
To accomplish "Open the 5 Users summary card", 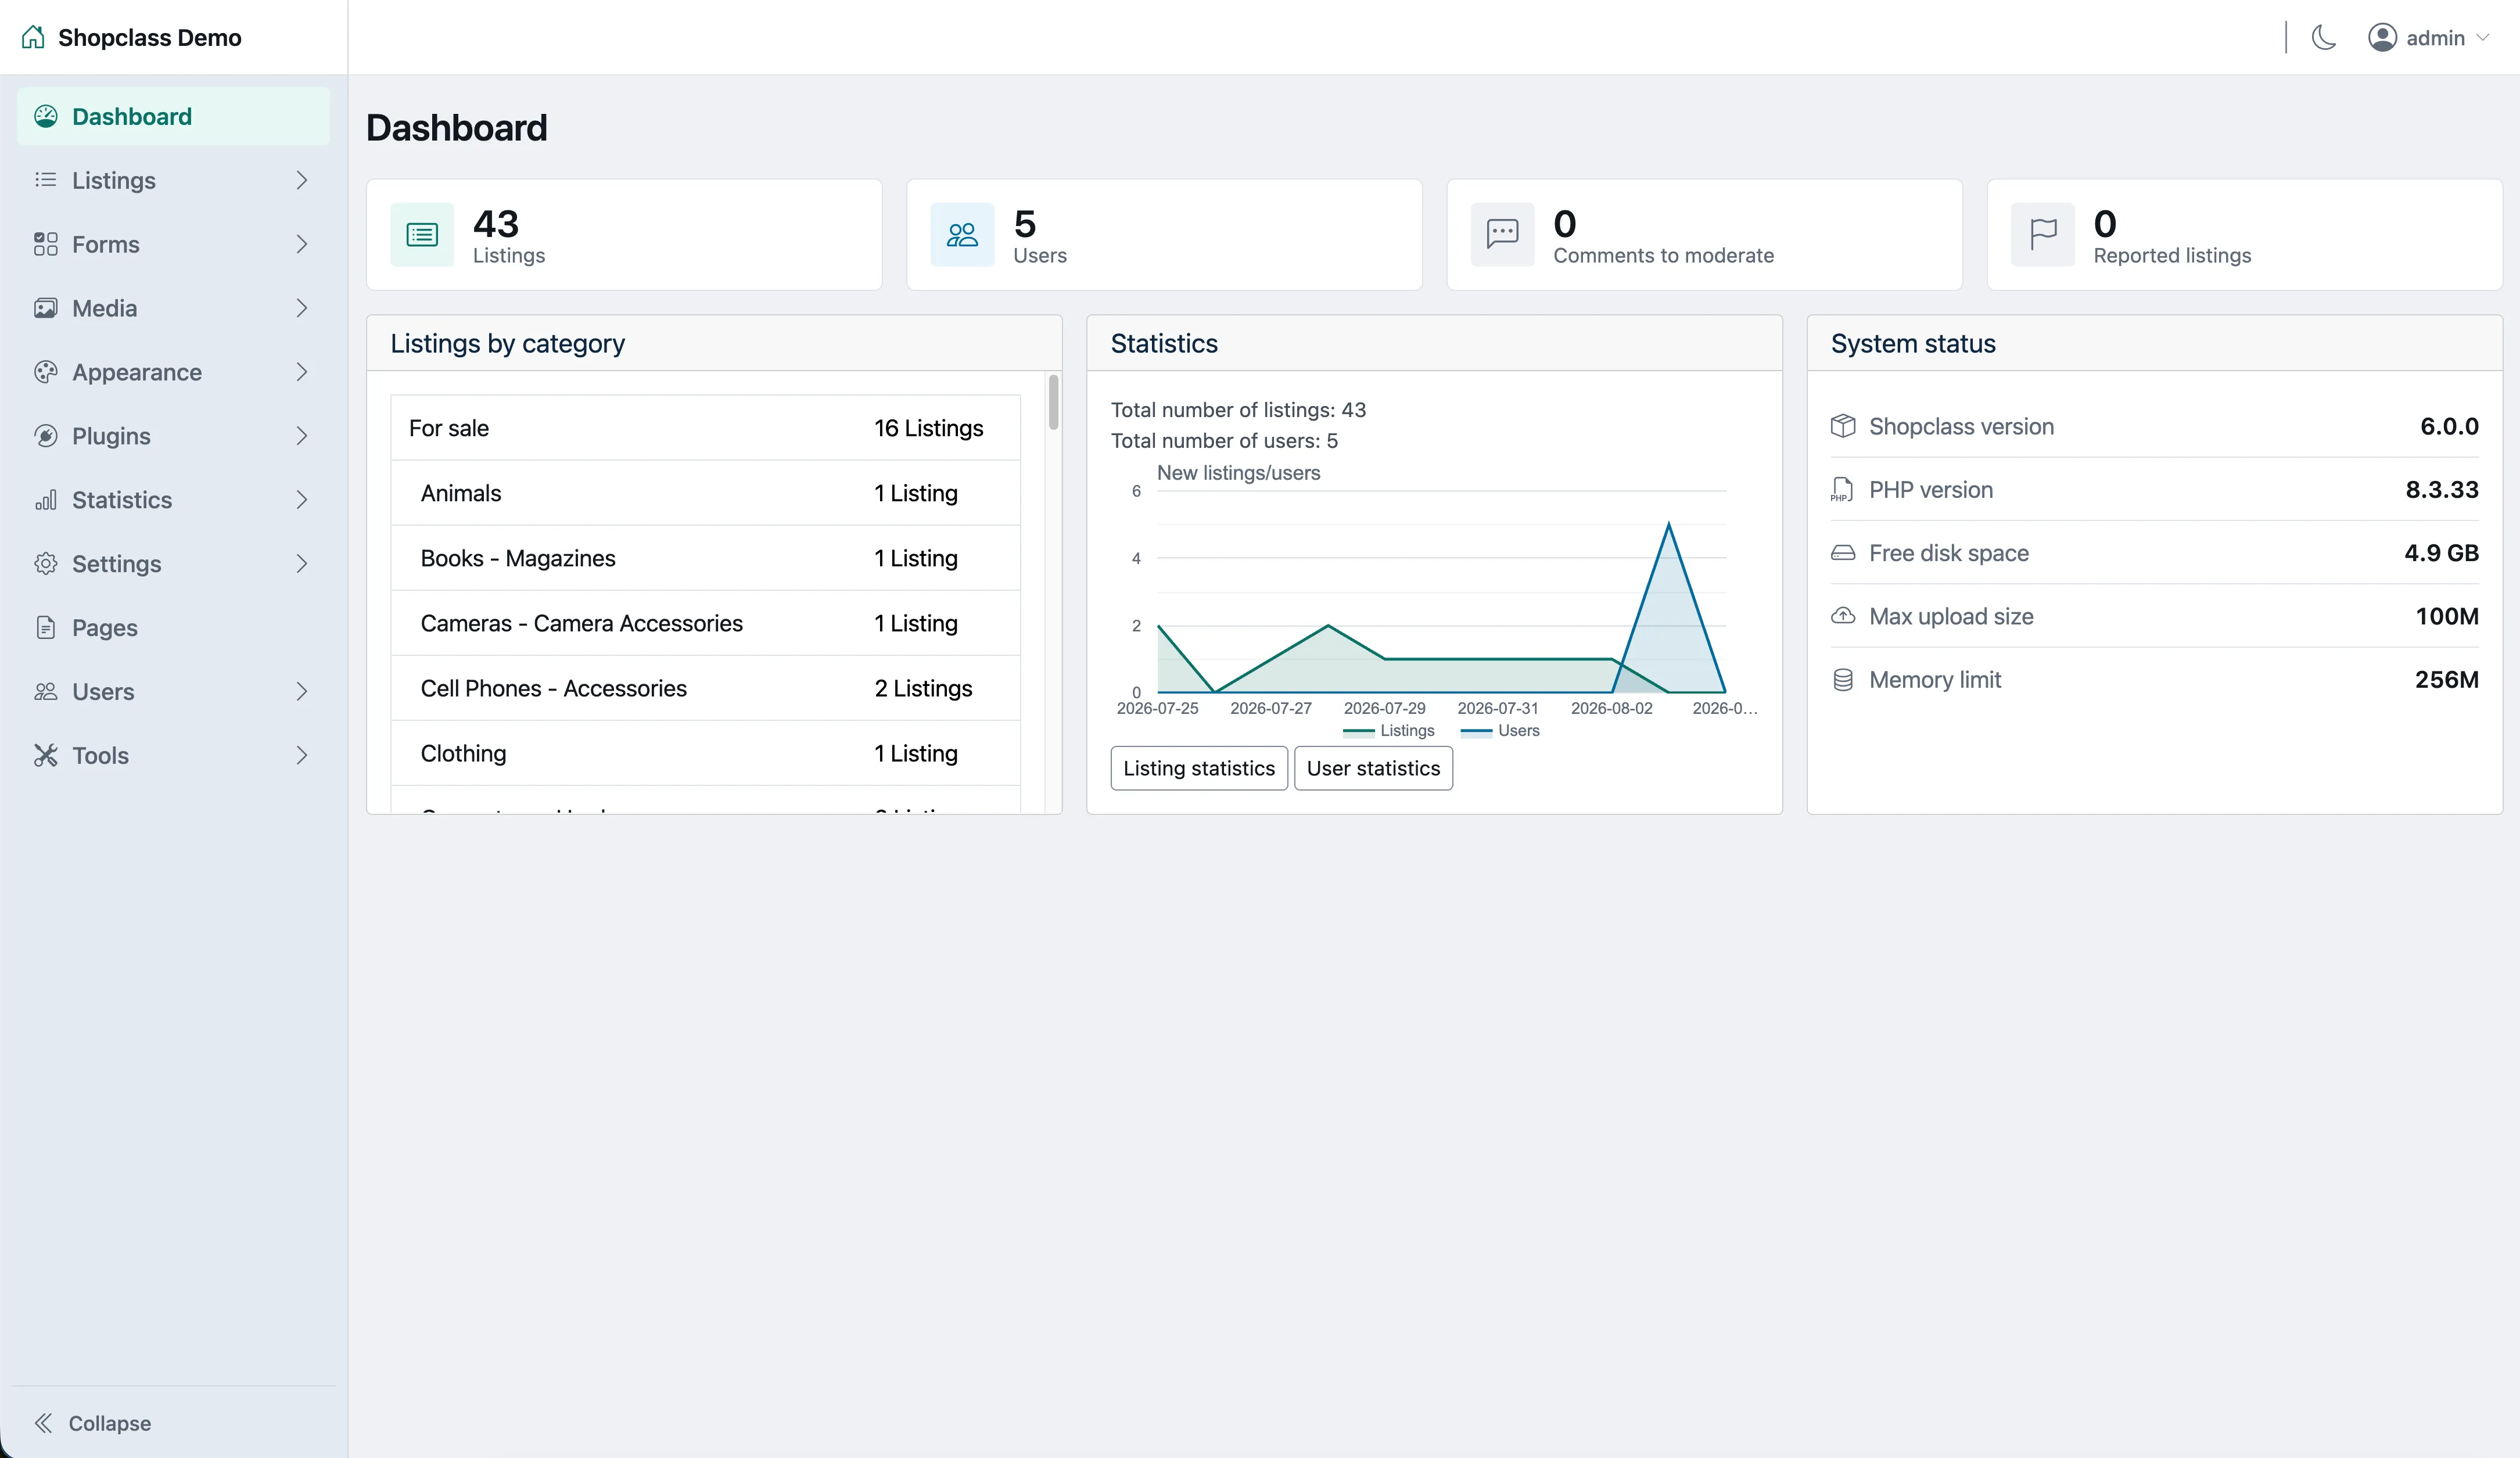I will pos(1164,235).
